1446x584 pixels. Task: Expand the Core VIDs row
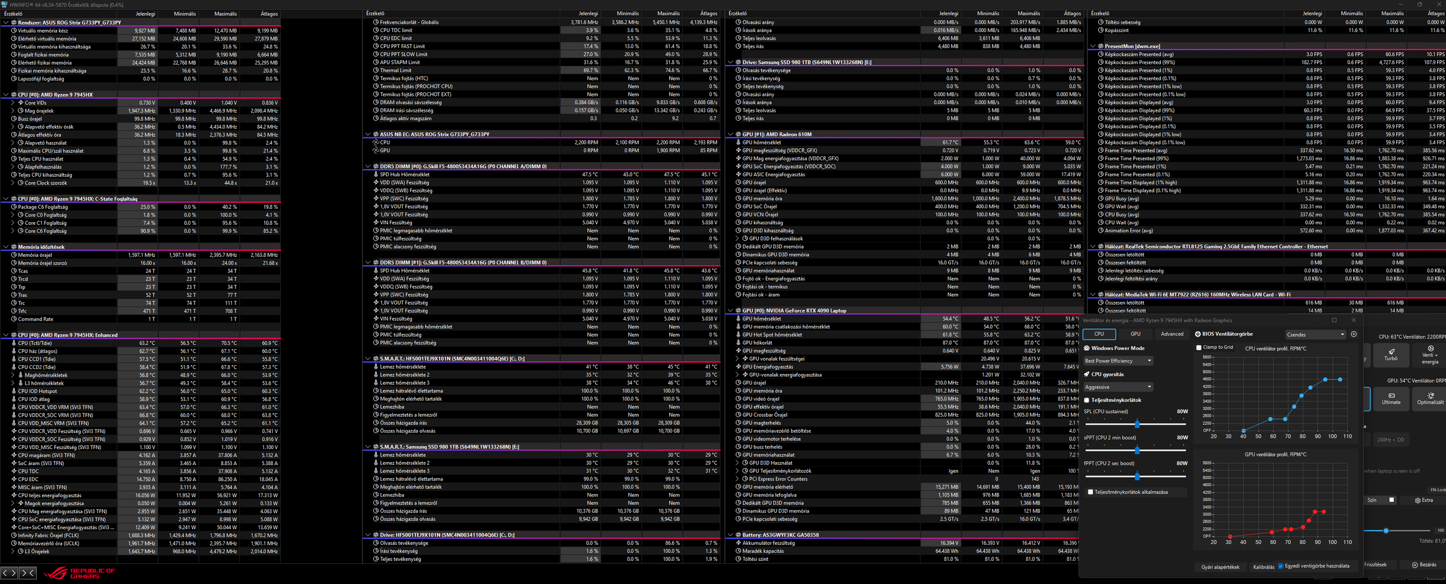click(x=13, y=103)
